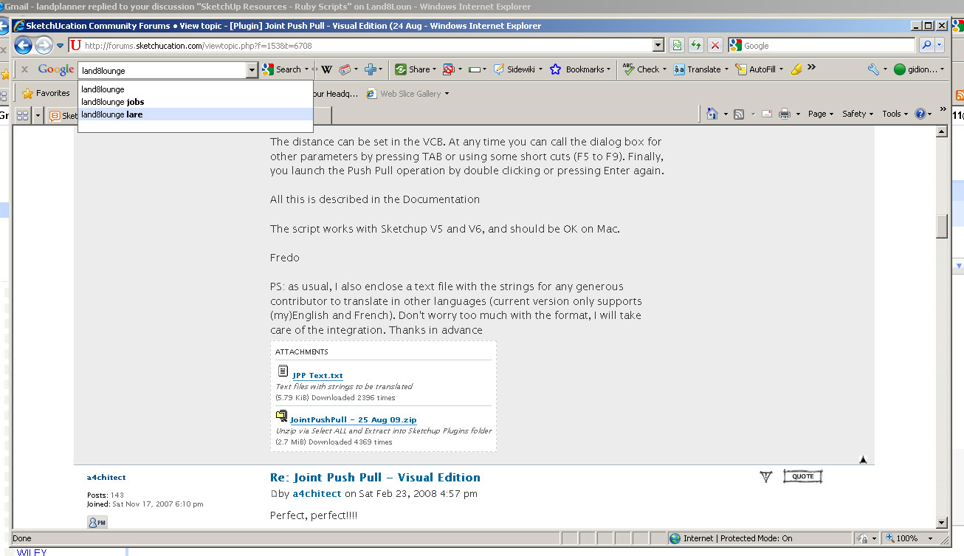Open the Google Toolbar search box dropdown
The width and height of the screenshot is (964, 556).
252,69
